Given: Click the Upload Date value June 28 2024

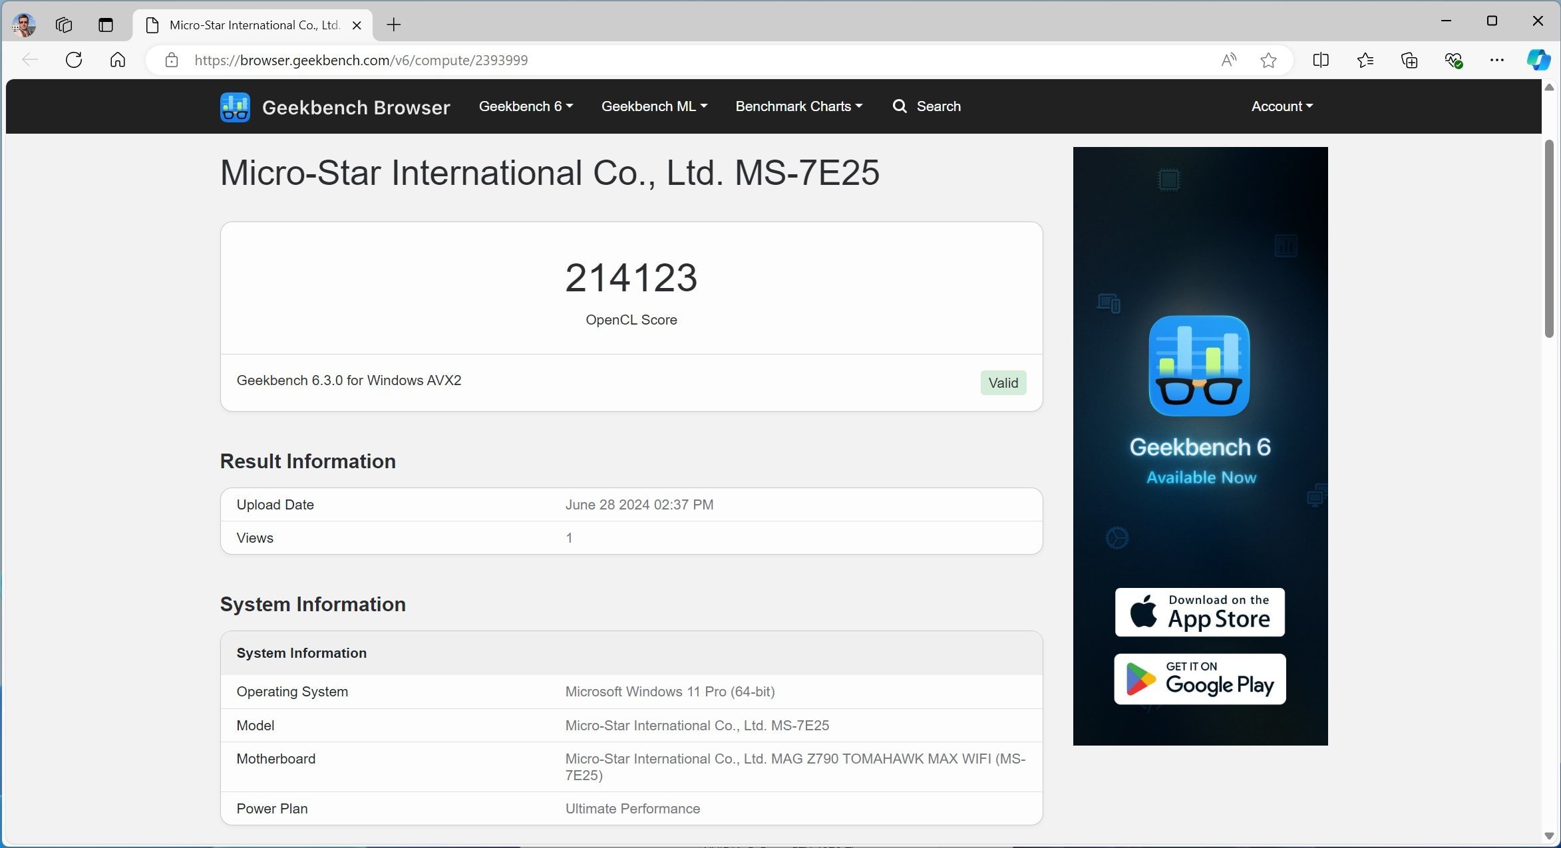Looking at the screenshot, I should tap(639, 505).
